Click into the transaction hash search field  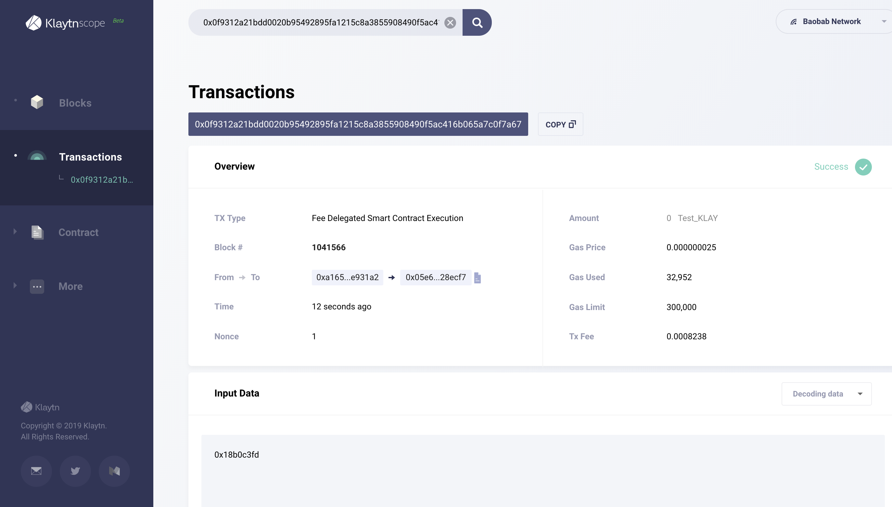pos(320,23)
